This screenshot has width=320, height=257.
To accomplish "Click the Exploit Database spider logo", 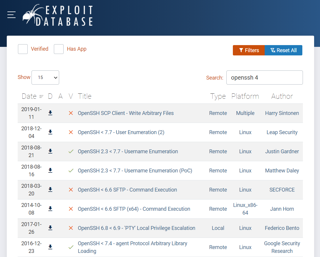I will [58, 15].
